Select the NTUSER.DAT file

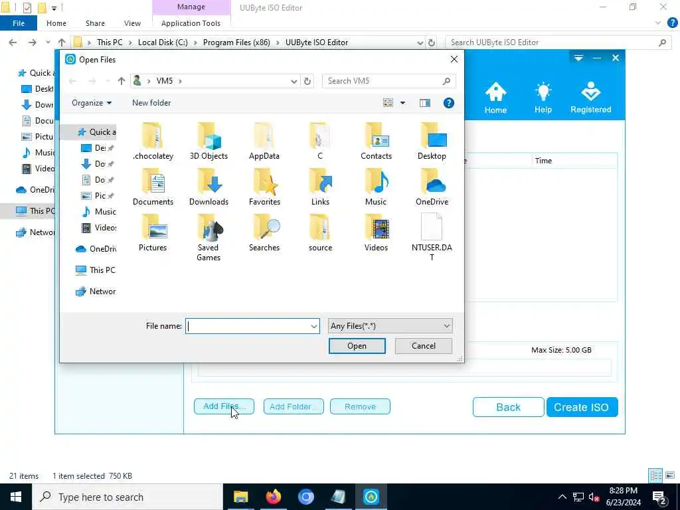coord(432,238)
